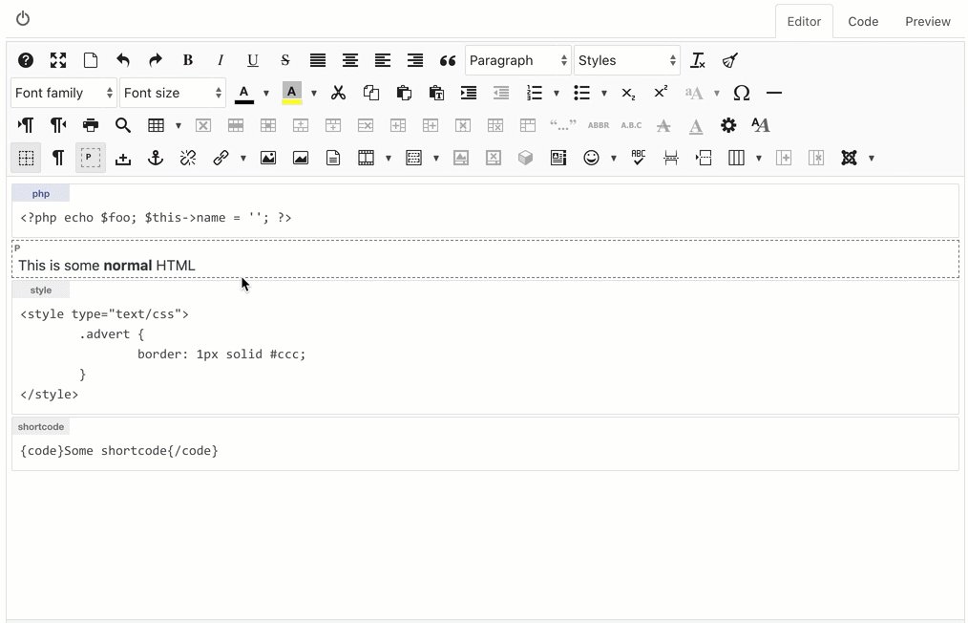Image resolution: width=968 pixels, height=623 pixels.
Task: Switch to the Preview tab
Action: [928, 22]
